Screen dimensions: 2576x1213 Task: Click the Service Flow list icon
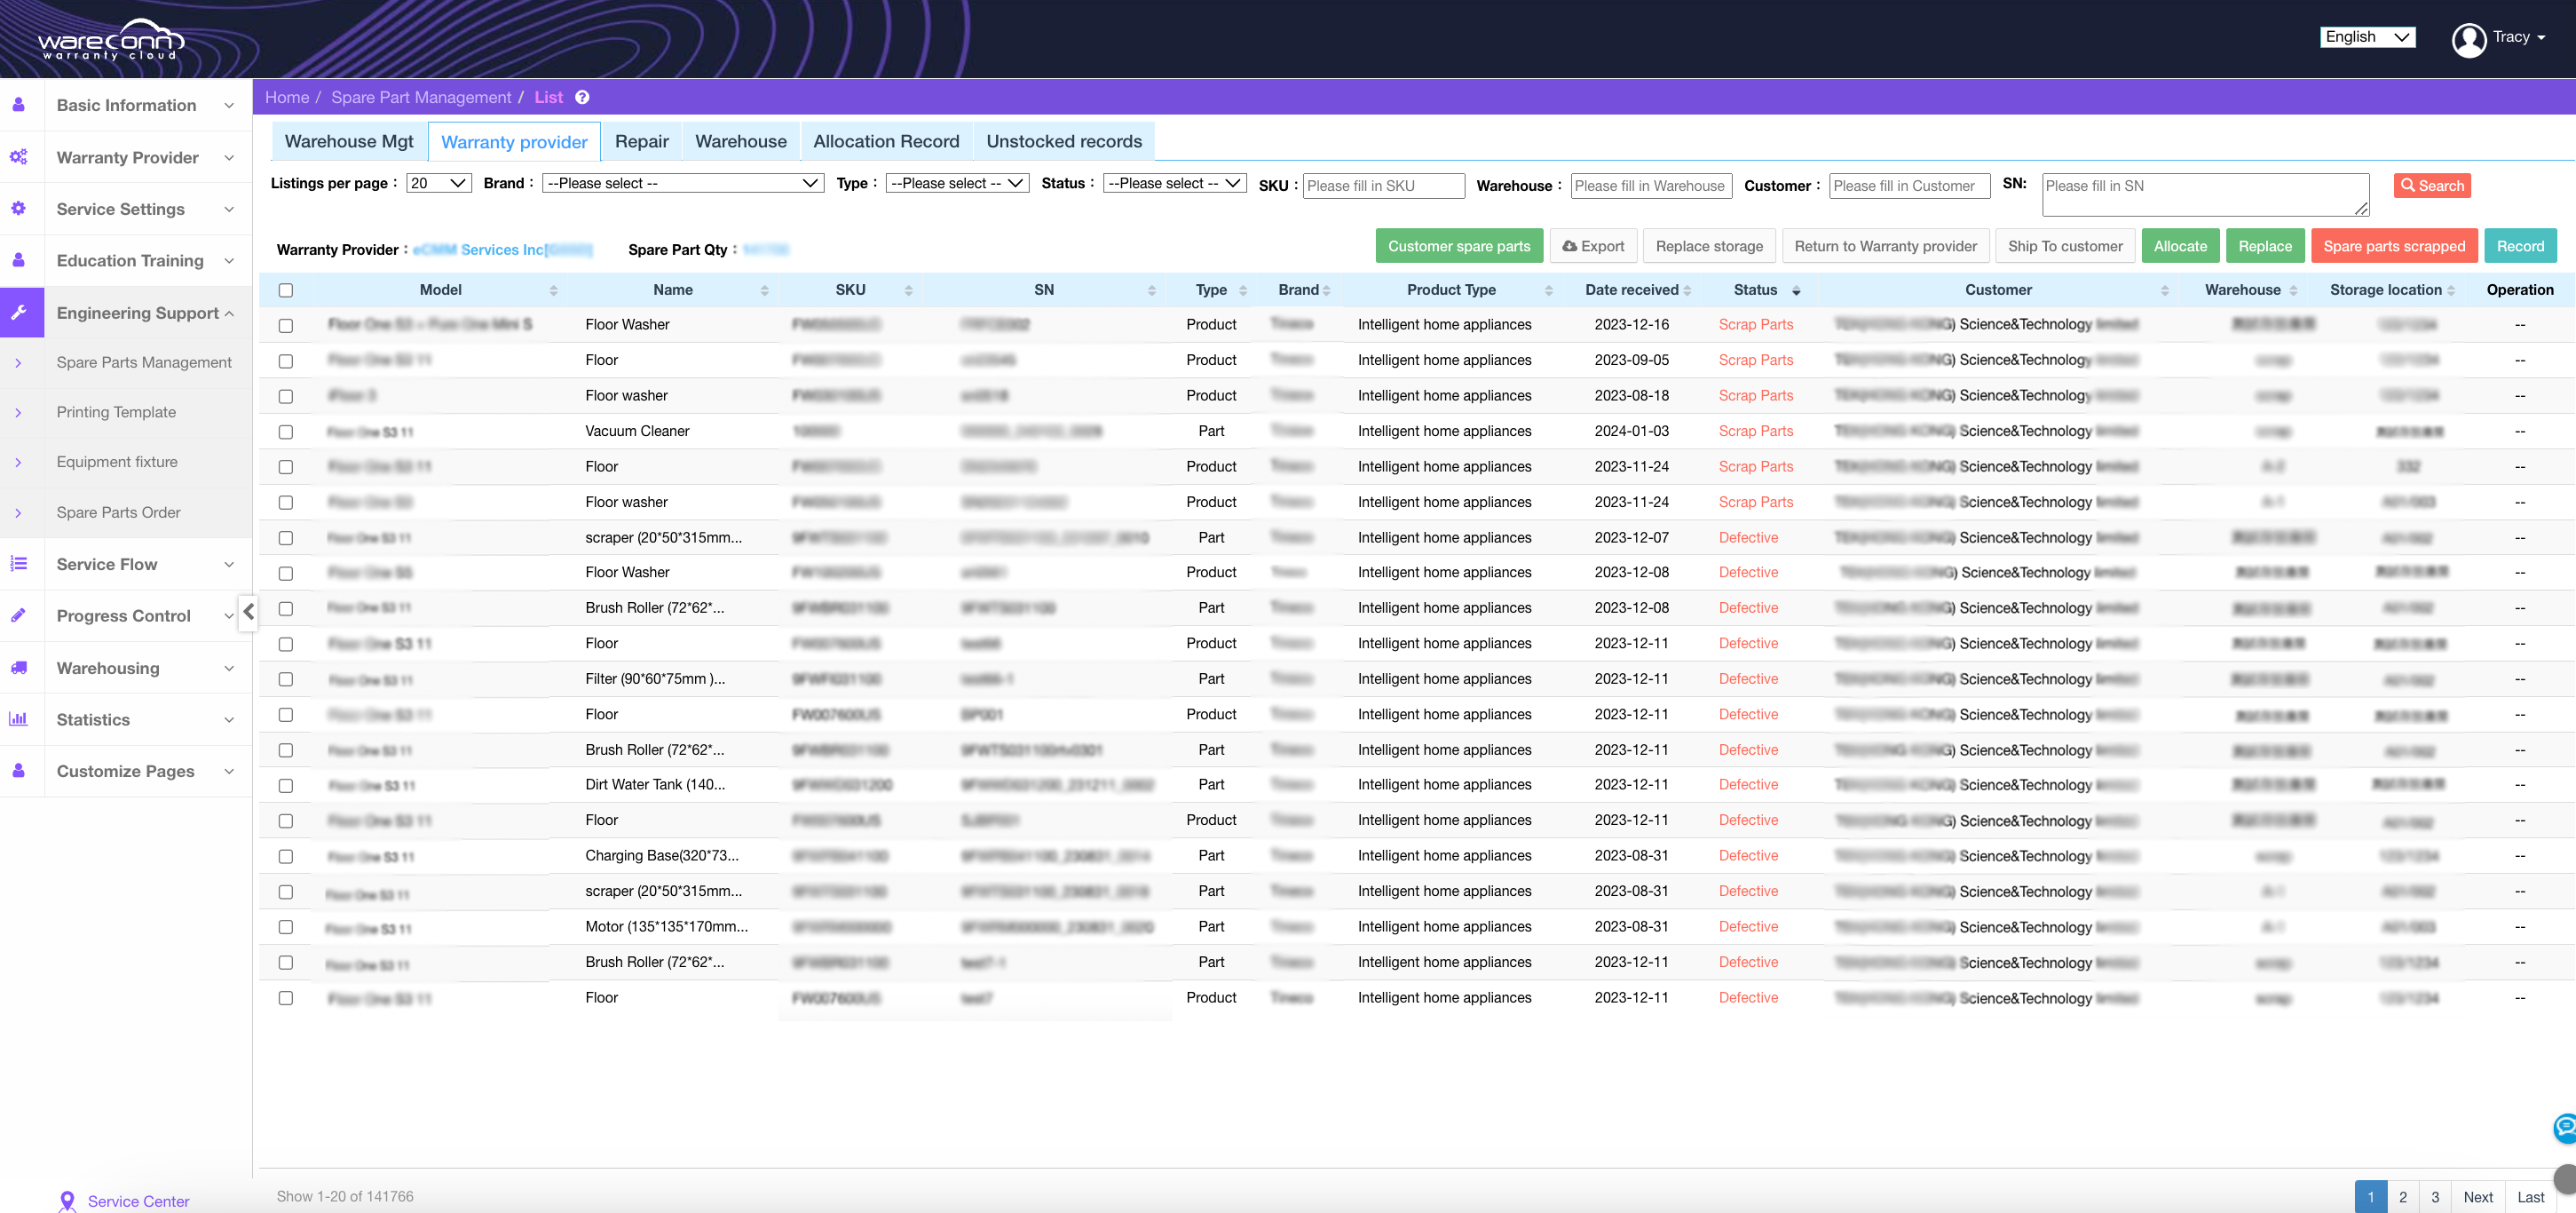point(19,563)
